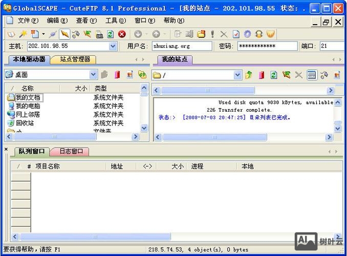Open the remote path '/' dropdown

coord(237,75)
